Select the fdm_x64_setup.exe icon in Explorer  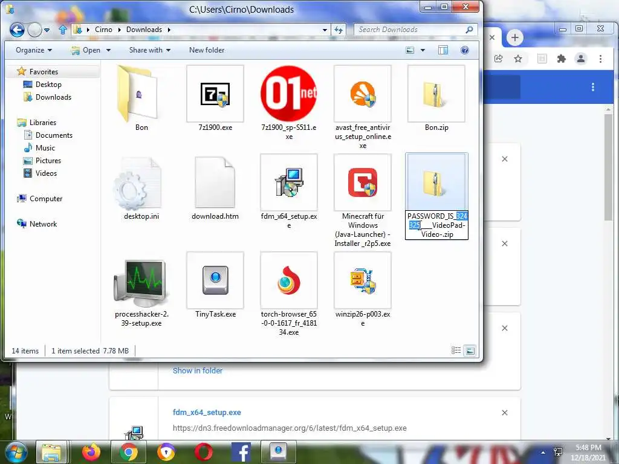(288, 182)
